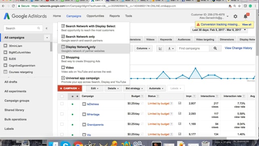Switch to the Videos tab

click(150, 39)
